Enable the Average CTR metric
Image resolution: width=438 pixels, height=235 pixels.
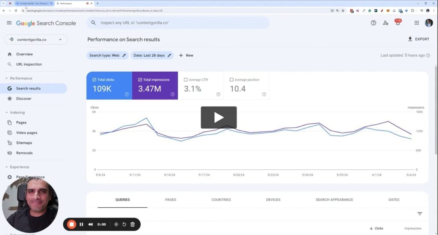tap(186, 80)
